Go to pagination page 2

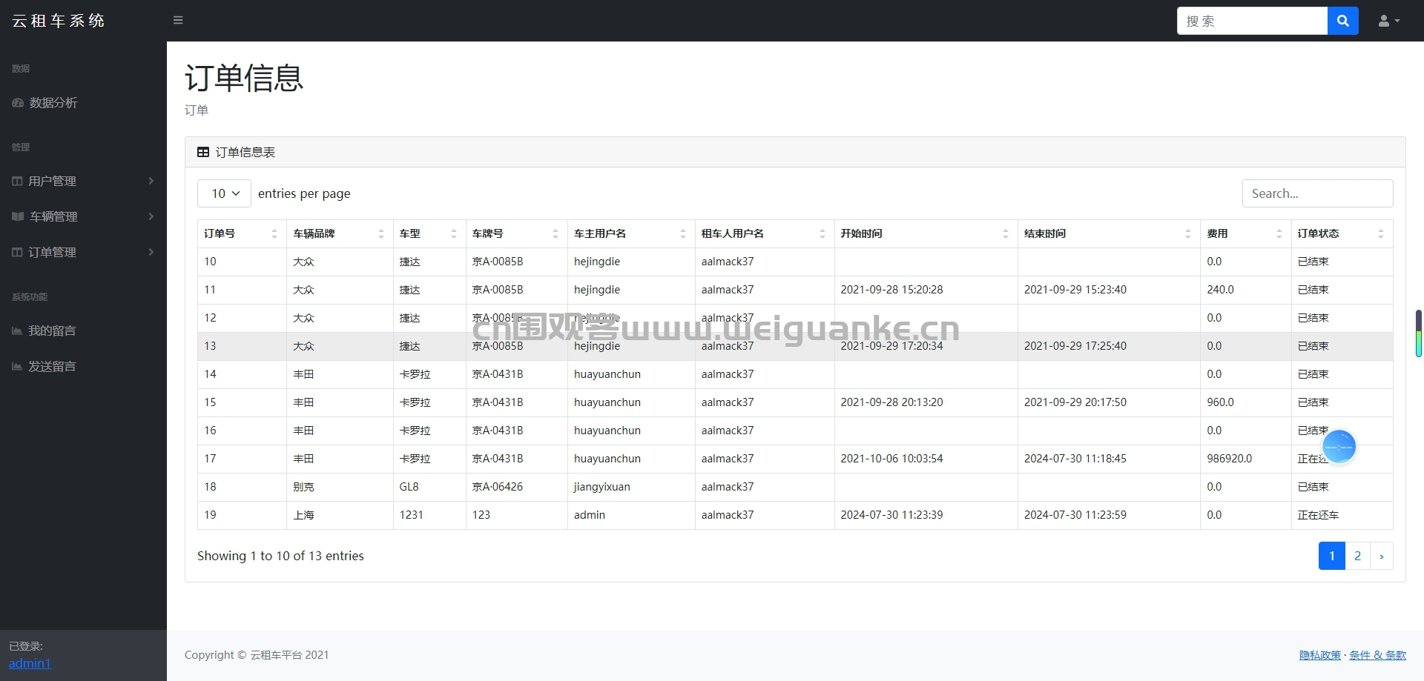pyautogui.click(x=1357, y=556)
